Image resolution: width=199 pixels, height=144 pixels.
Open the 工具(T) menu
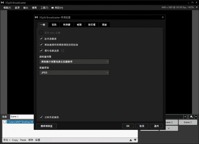pos(44,8)
